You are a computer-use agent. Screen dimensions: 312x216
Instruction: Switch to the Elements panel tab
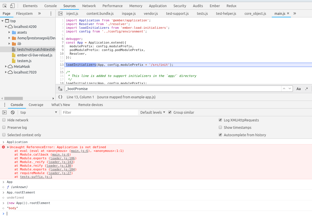pyautogui.click(x=30, y=6)
